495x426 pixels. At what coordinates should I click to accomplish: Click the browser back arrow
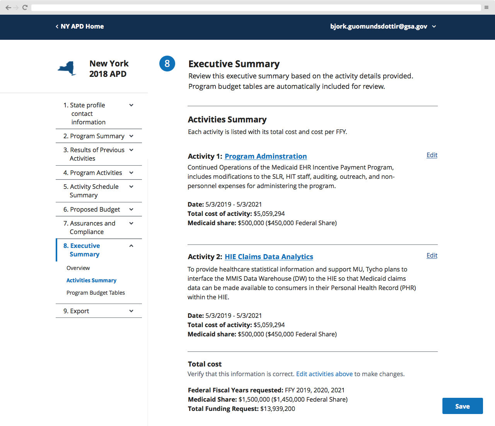[9, 7]
